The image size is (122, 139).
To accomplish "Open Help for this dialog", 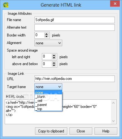I will coord(106,131).
